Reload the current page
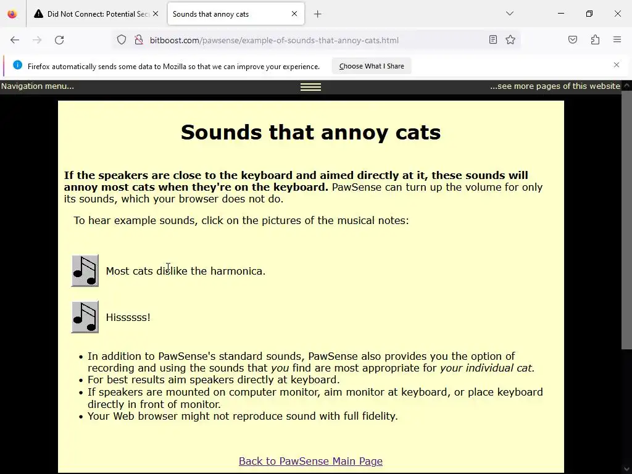The height and width of the screenshot is (474, 632). coord(59,40)
